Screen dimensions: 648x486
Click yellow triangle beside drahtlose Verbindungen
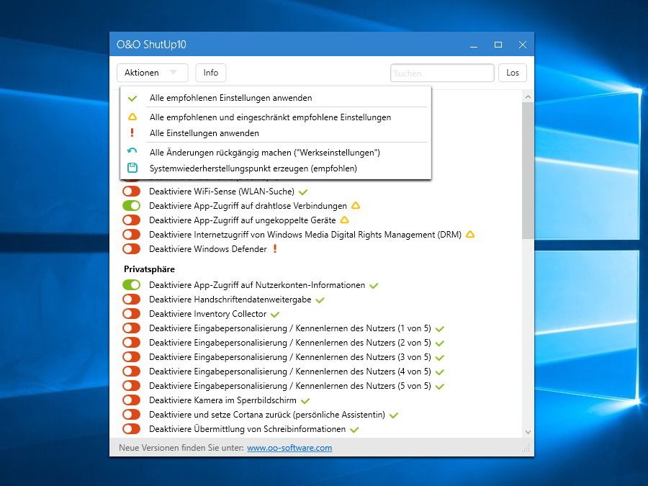[356, 205]
